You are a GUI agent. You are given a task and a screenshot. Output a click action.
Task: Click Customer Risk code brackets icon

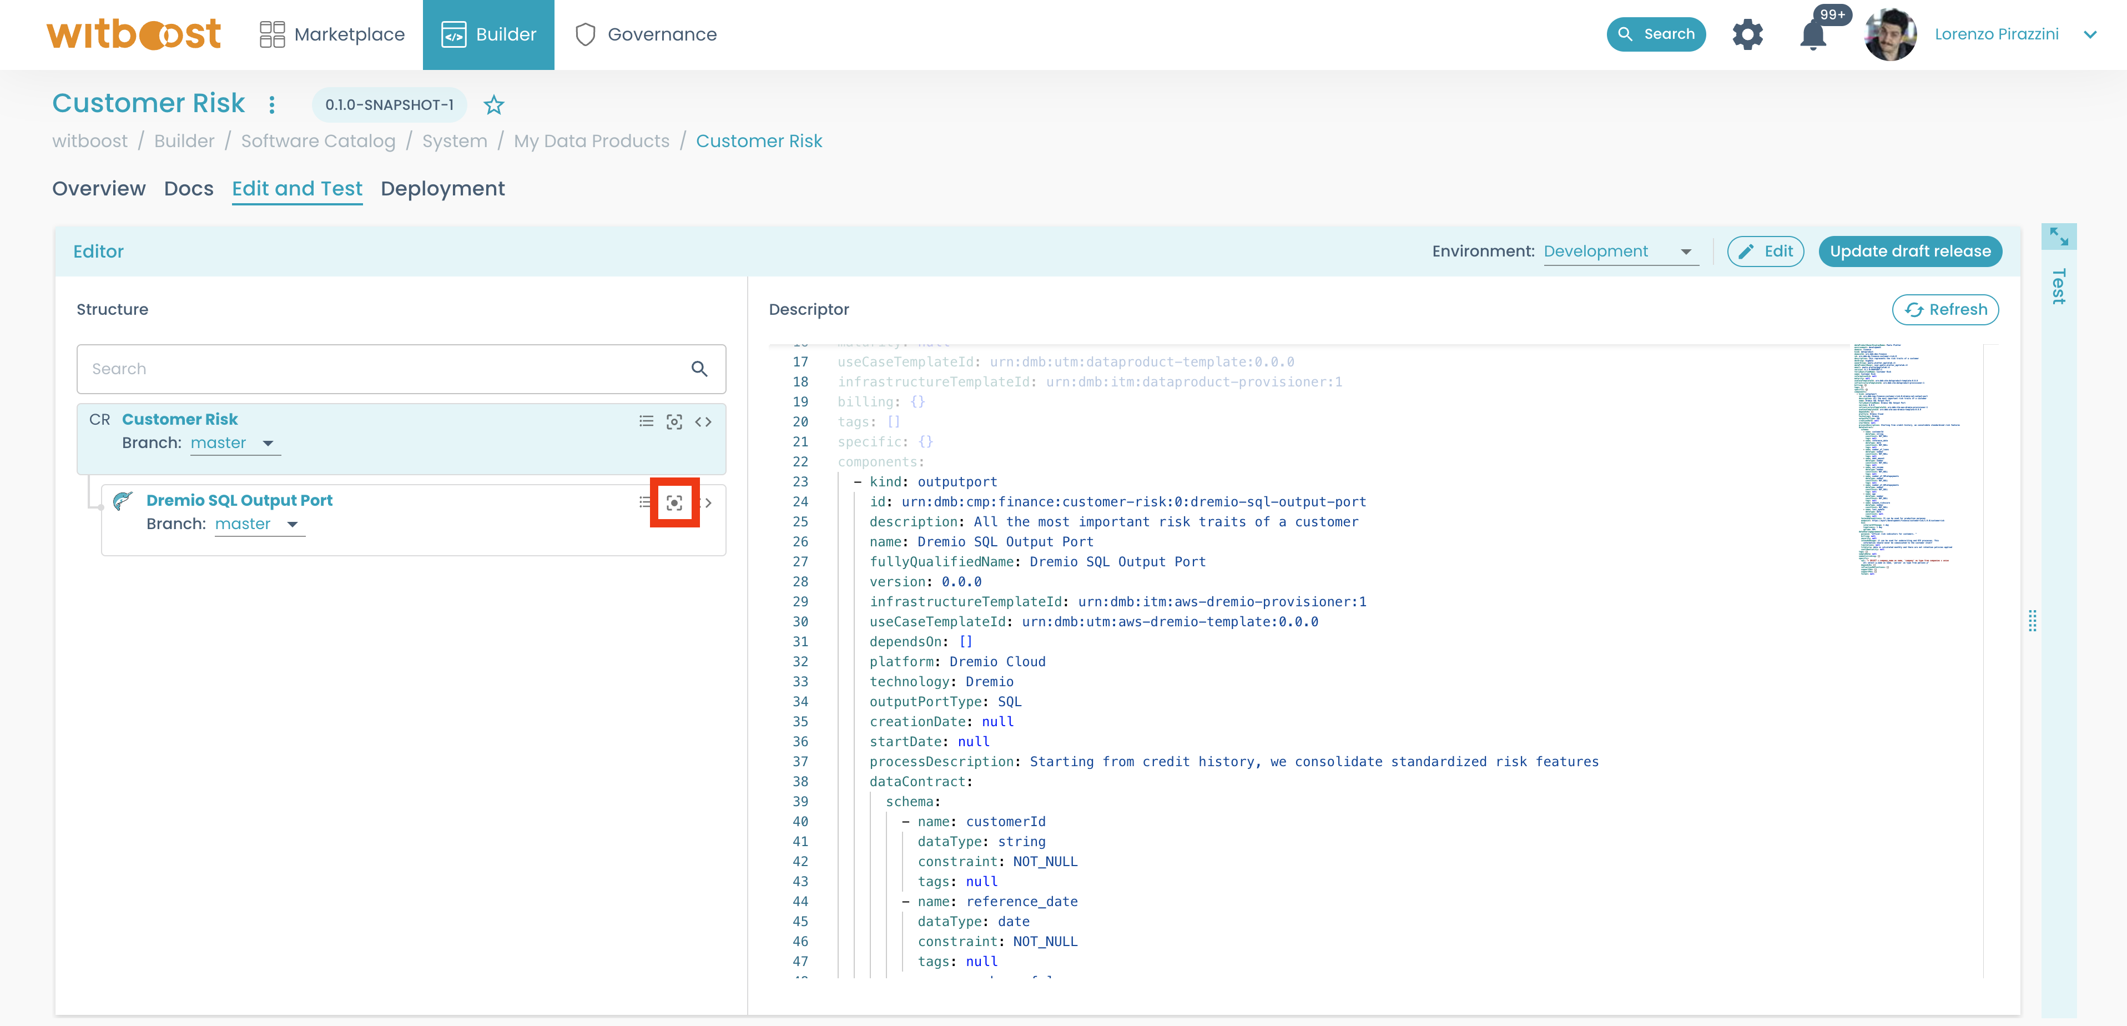tap(703, 421)
